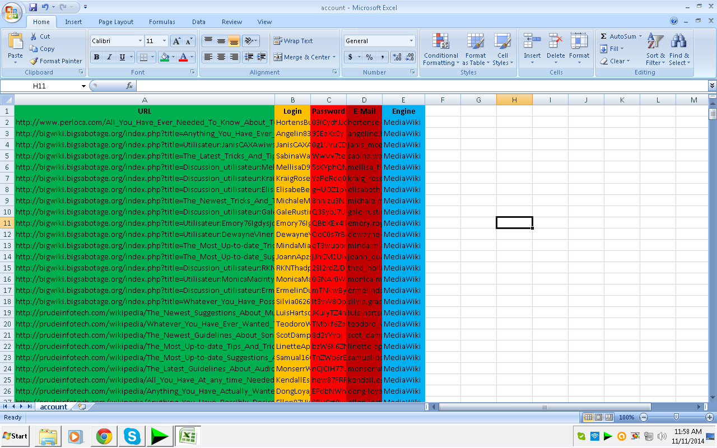This screenshot has width=717, height=448.
Task: Open Skype from the taskbar
Action: pos(132,436)
